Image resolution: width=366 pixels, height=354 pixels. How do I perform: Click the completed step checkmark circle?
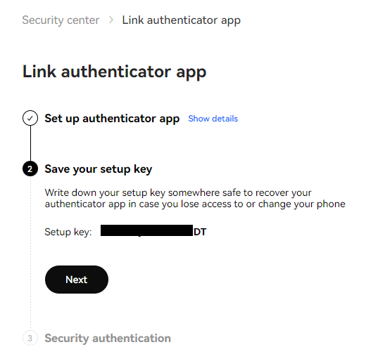(30, 118)
